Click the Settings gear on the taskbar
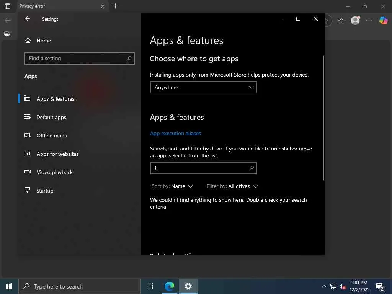This screenshot has height=294, width=392. pos(188,286)
